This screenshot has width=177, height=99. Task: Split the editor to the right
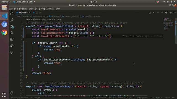pyautogui.click(x=170, y=13)
